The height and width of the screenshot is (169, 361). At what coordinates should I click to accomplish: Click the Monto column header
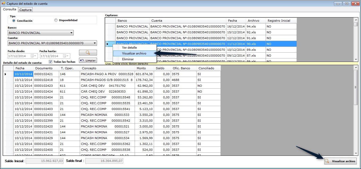pos(144,68)
